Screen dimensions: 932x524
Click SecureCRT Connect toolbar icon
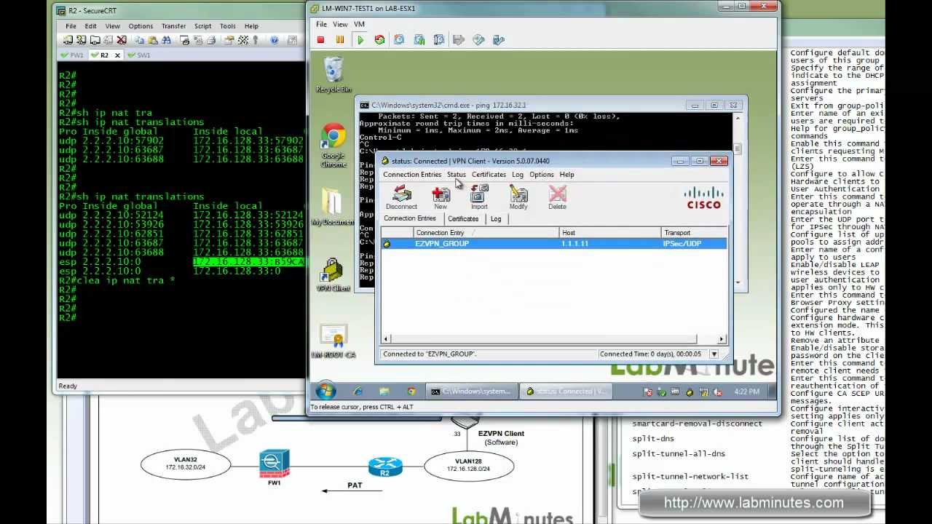69,40
